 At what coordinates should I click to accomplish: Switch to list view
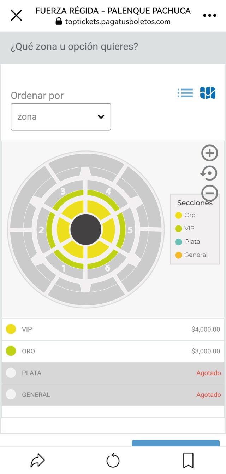pyautogui.click(x=185, y=93)
